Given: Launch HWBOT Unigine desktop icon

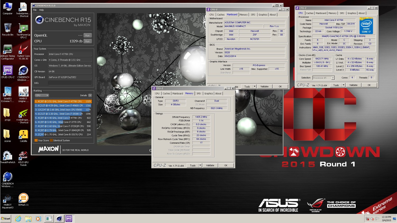Looking at the screenshot, I should (x=23, y=95).
